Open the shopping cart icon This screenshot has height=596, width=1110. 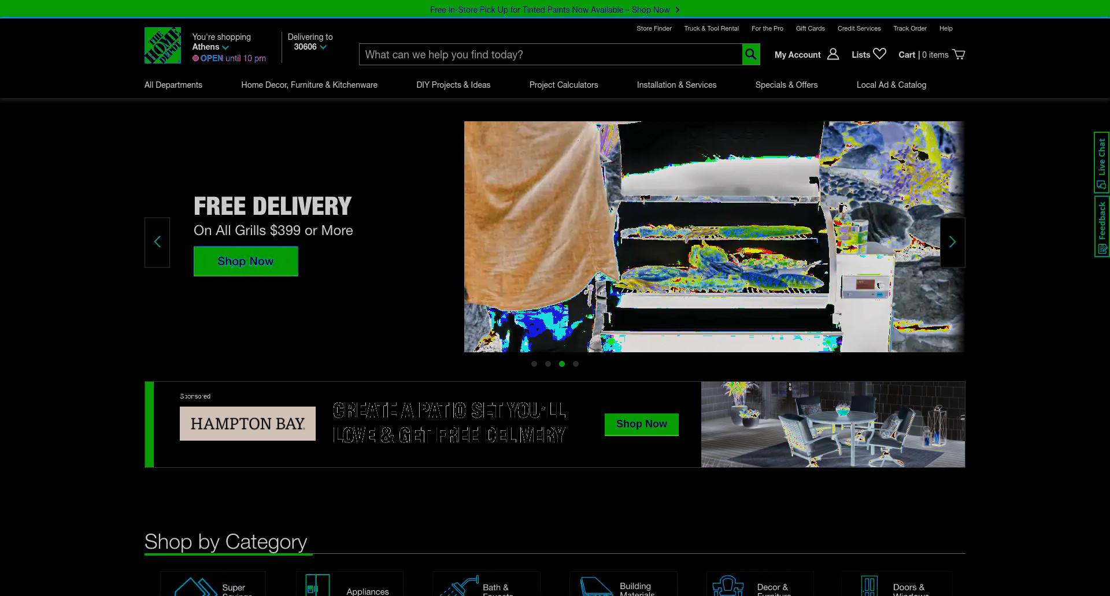point(959,54)
